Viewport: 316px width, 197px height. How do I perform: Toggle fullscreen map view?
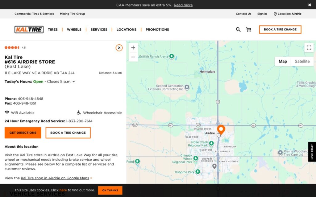tap(309, 48)
